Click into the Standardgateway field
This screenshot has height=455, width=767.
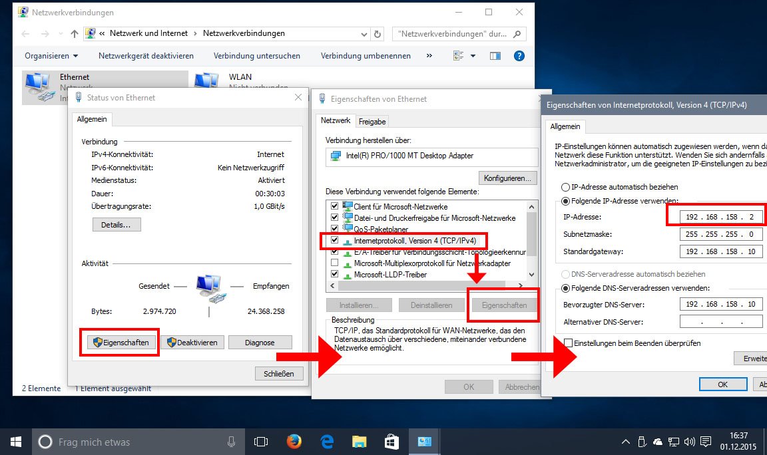pyautogui.click(x=721, y=251)
